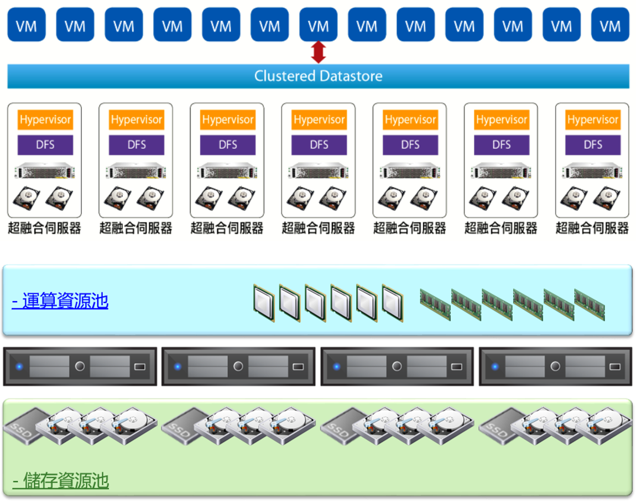Click the rightmost hard disk in last server card
This screenshot has height=503, width=636.
tap(606, 198)
